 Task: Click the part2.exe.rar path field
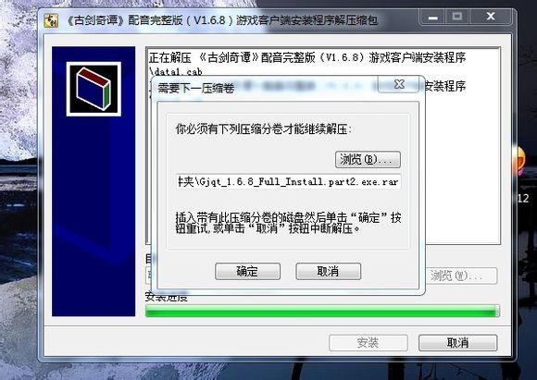[x=288, y=181]
